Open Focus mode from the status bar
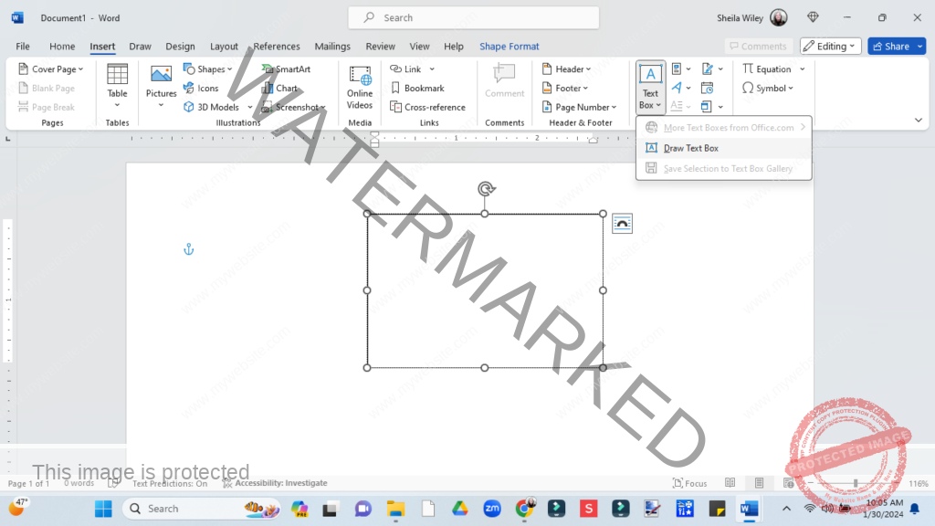The width and height of the screenshot is (935, 526). coord(690,483)
